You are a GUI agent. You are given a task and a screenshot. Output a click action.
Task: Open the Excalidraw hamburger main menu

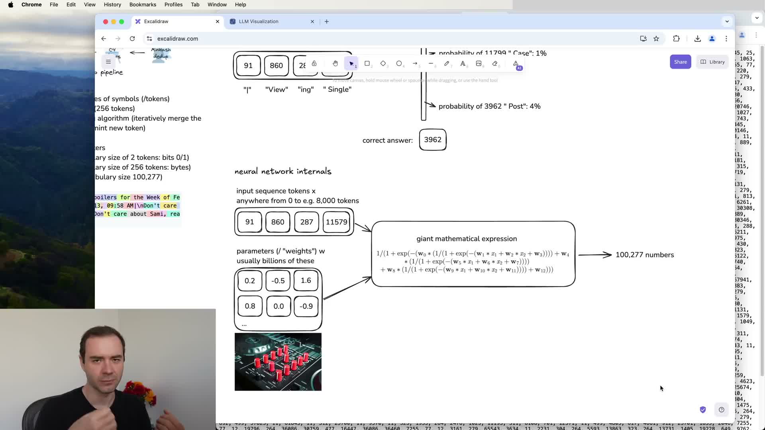tap(108, 62)
